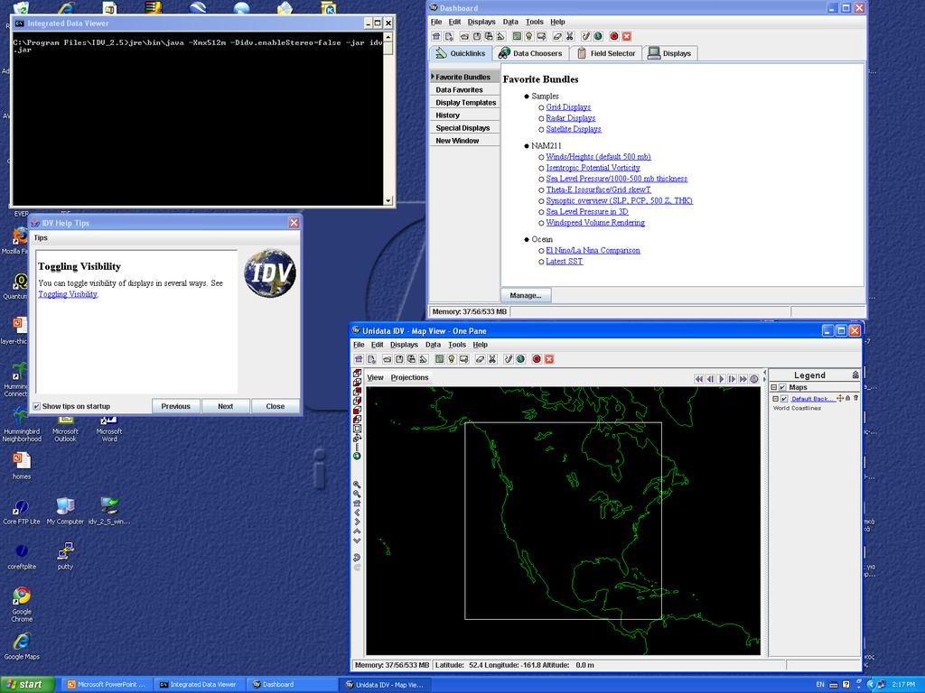Select the top cube viewpoint icon

357,373
